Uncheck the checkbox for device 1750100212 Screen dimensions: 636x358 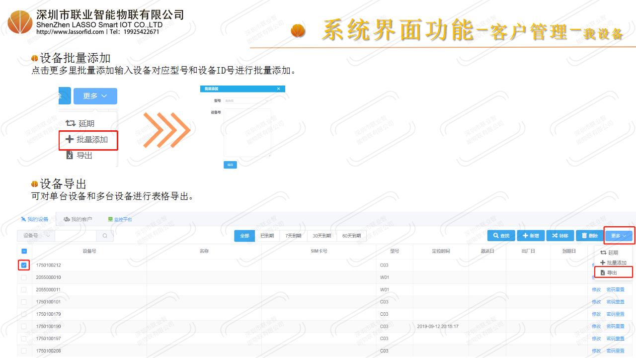[24, 266]
